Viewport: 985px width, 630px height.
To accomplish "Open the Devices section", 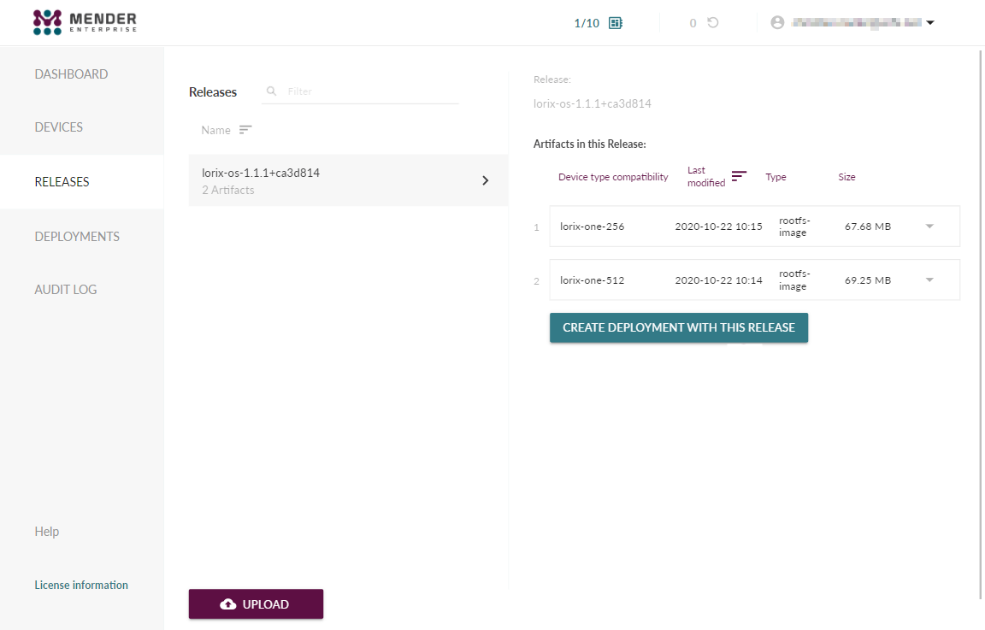I will coord(59,127).
